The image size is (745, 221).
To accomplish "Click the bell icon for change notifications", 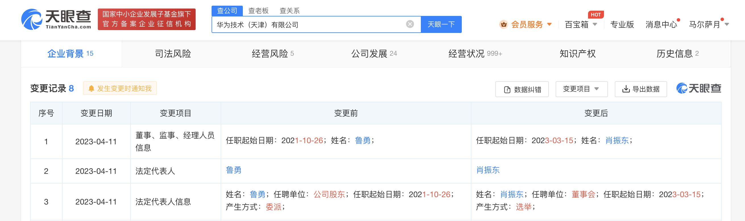I will click(91, 89).
